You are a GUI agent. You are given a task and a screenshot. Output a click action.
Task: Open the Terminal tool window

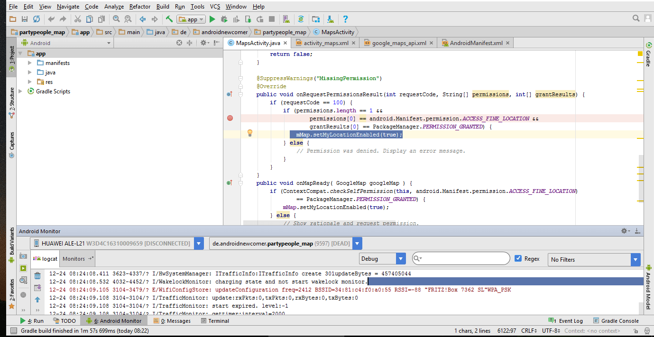click(x=214, y=321)
